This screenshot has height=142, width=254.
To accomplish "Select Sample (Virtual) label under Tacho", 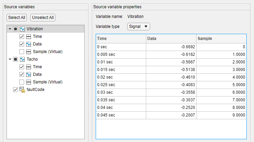I will click(47, 82).
